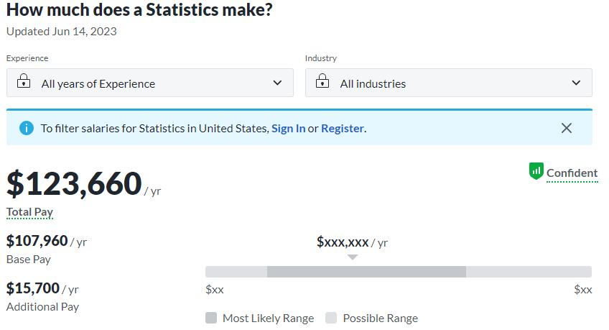Click the lock icon in Industry dropdown
609x330 pixels.
322,81
